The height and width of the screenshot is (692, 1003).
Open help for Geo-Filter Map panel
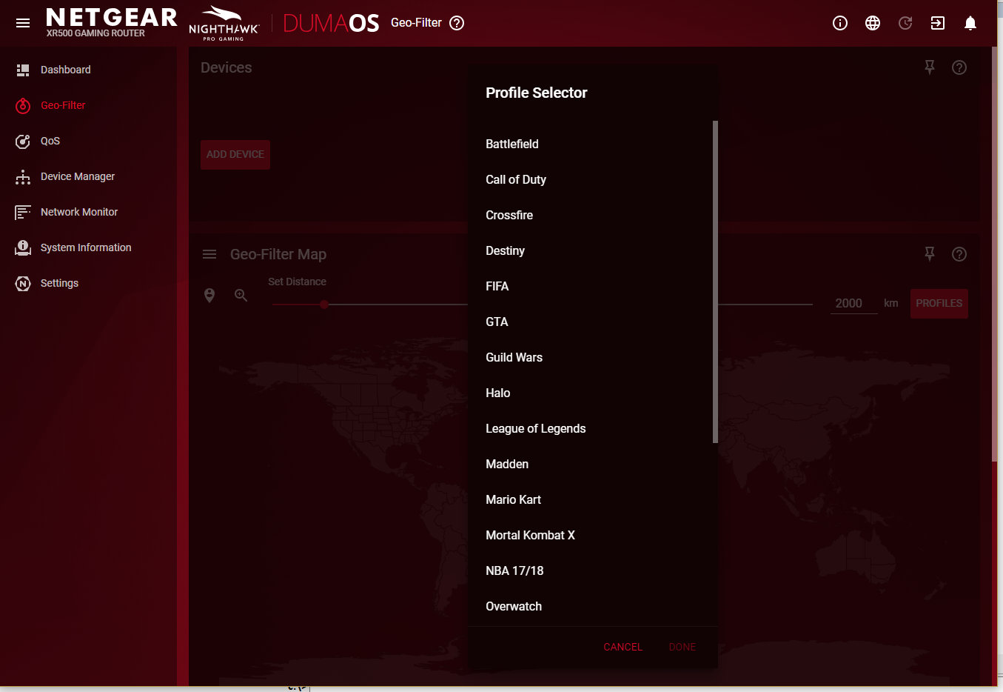point(959,254)
